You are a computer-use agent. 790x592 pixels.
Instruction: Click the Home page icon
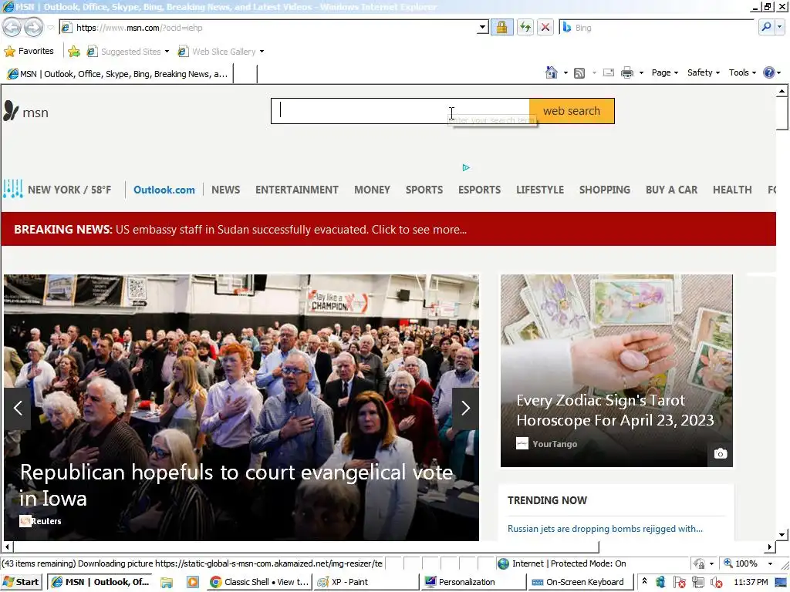pyautogui.click(x=551, y=72)
